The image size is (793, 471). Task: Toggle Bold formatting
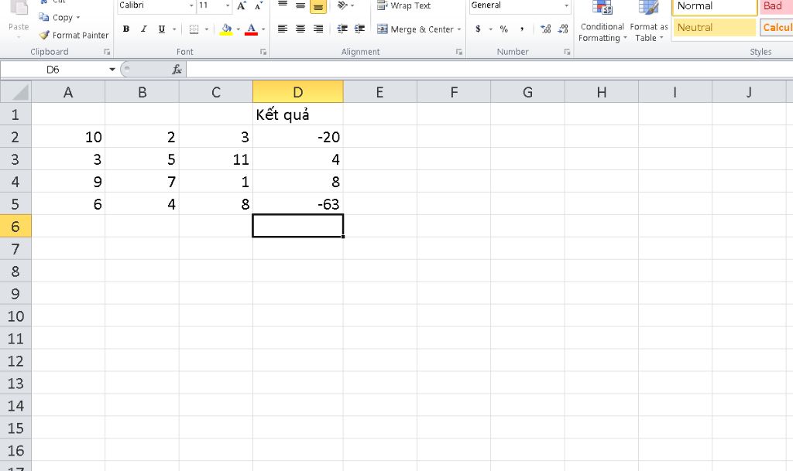pos(126,29)
